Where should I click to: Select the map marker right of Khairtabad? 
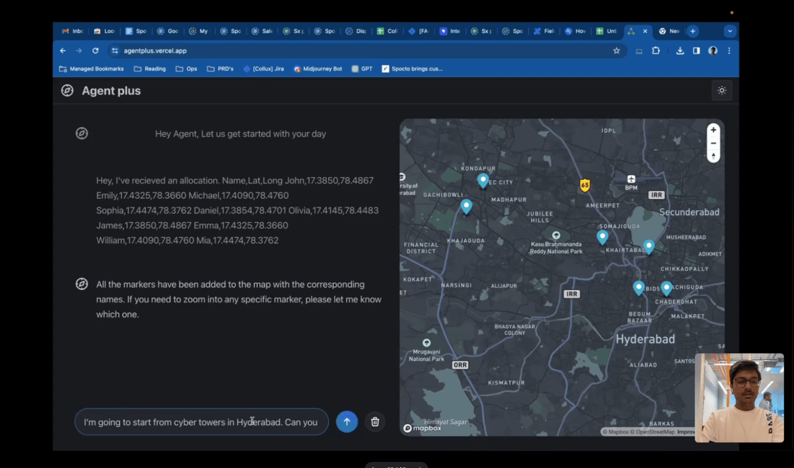pyautogui.click(x=649, y=247)
